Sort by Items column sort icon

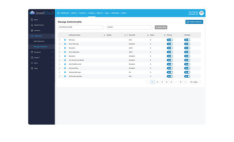165,35
